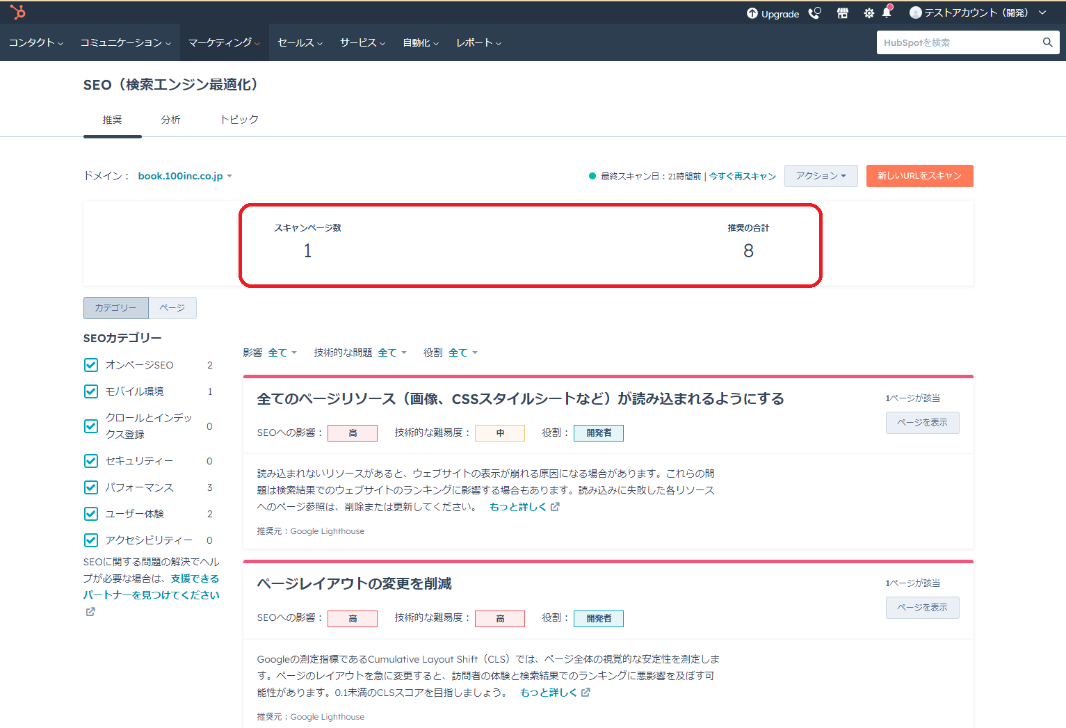Screen dimensions: 1066x728
Task: Click external icon next to first もっと詳しく
Action: pyautogui.click(x=555, y=507)
